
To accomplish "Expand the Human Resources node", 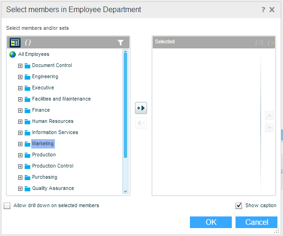I will [20, 121].
